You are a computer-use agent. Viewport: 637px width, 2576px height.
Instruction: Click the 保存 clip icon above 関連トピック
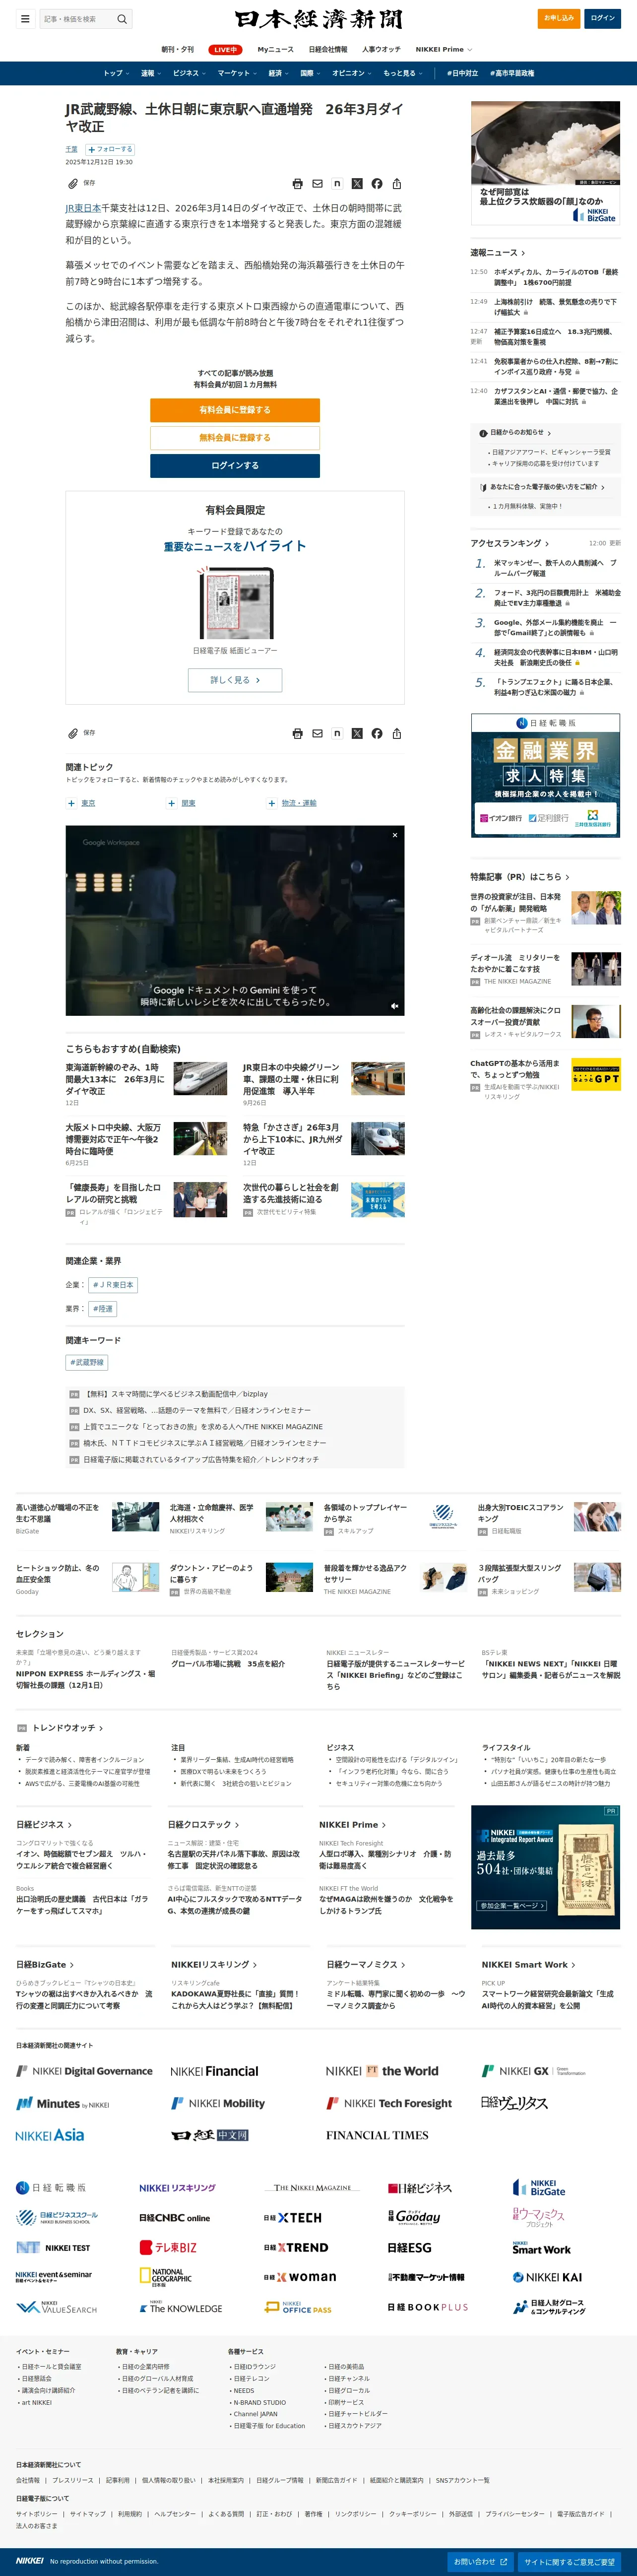pos(72,733)
